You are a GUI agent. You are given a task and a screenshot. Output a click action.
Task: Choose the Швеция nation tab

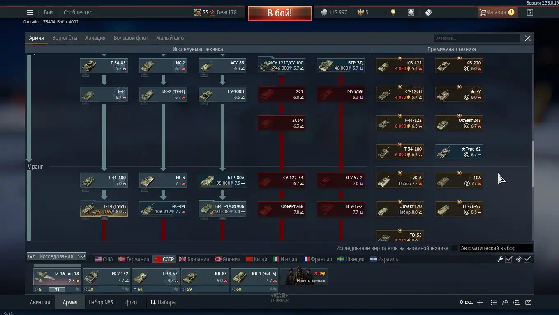pos(351,259)
